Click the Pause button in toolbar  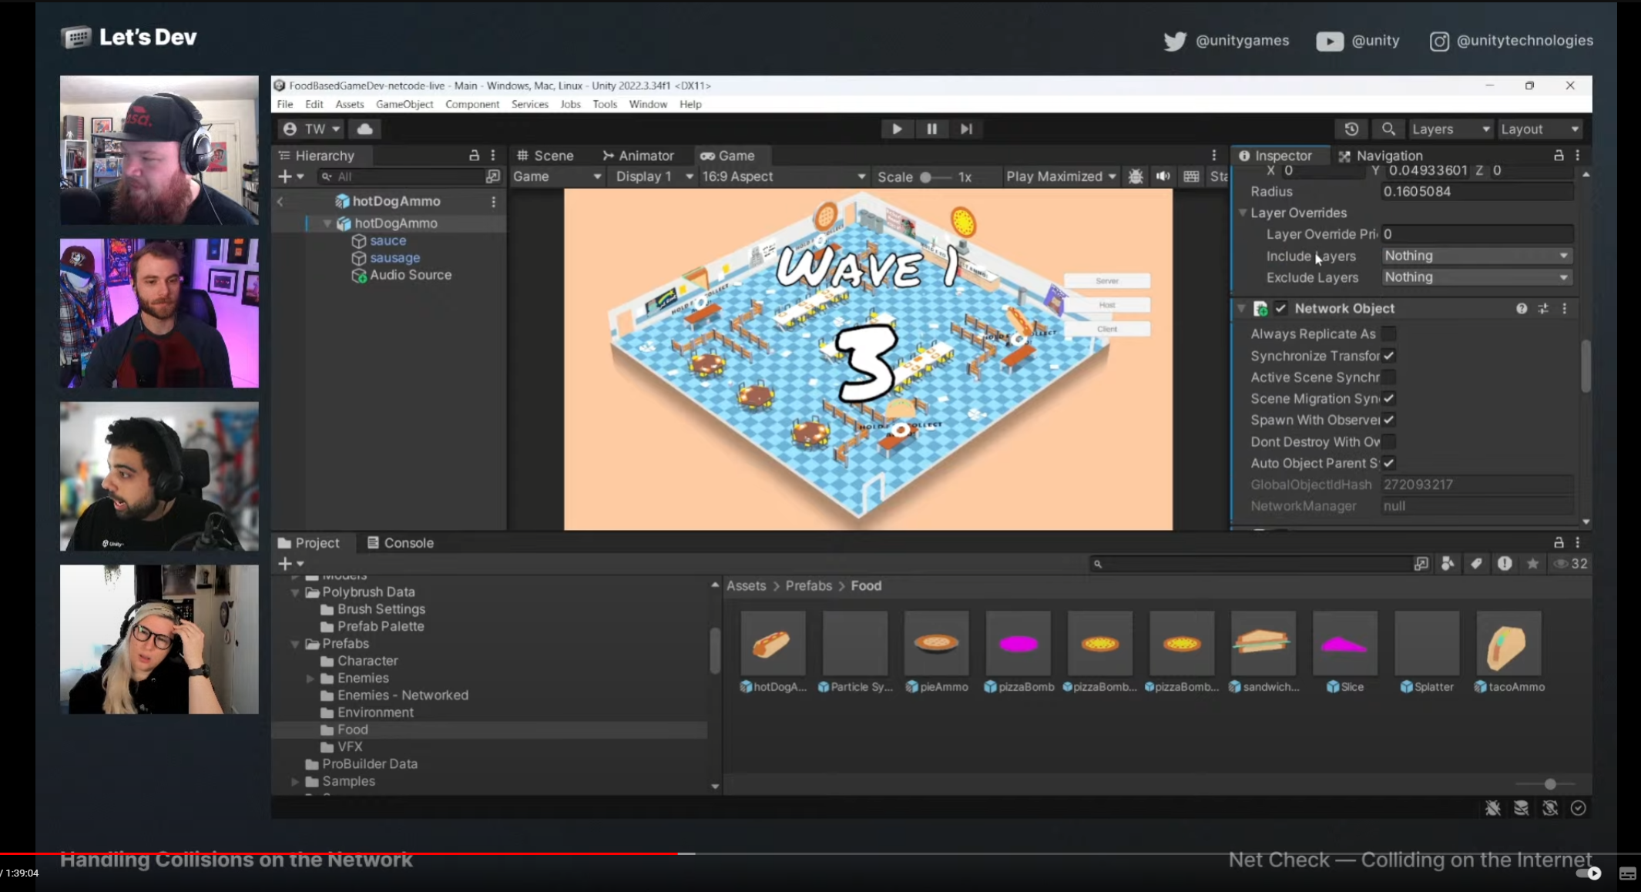(931, 129)
